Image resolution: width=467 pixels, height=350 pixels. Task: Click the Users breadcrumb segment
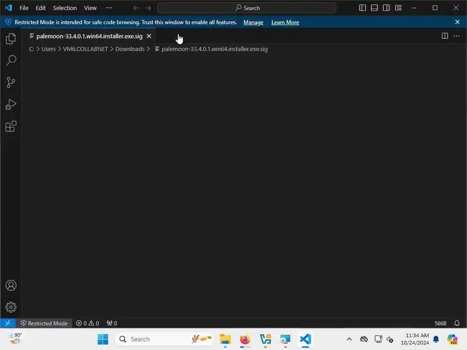pyautogui.click(x=48, y=49)
